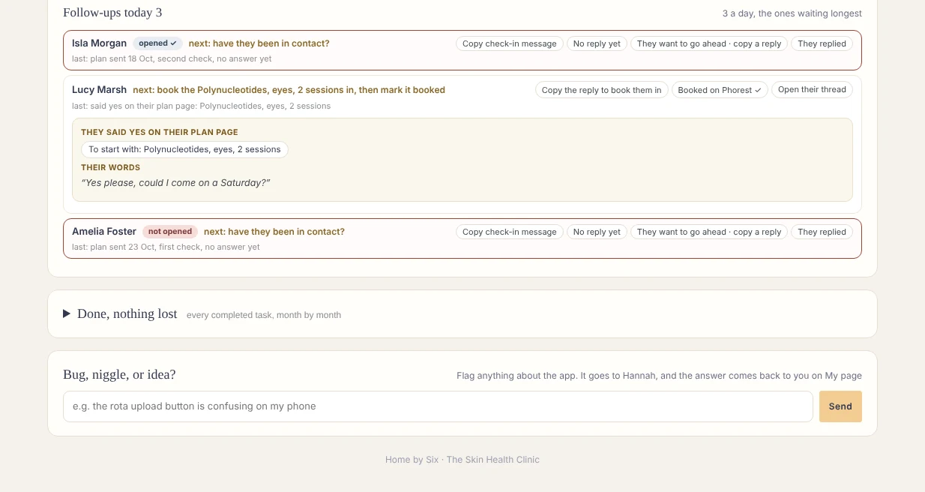
Task: Click 'next: book the Polynucleotides, eyes, 2 sessions in' text
Action: click(289, 90)
